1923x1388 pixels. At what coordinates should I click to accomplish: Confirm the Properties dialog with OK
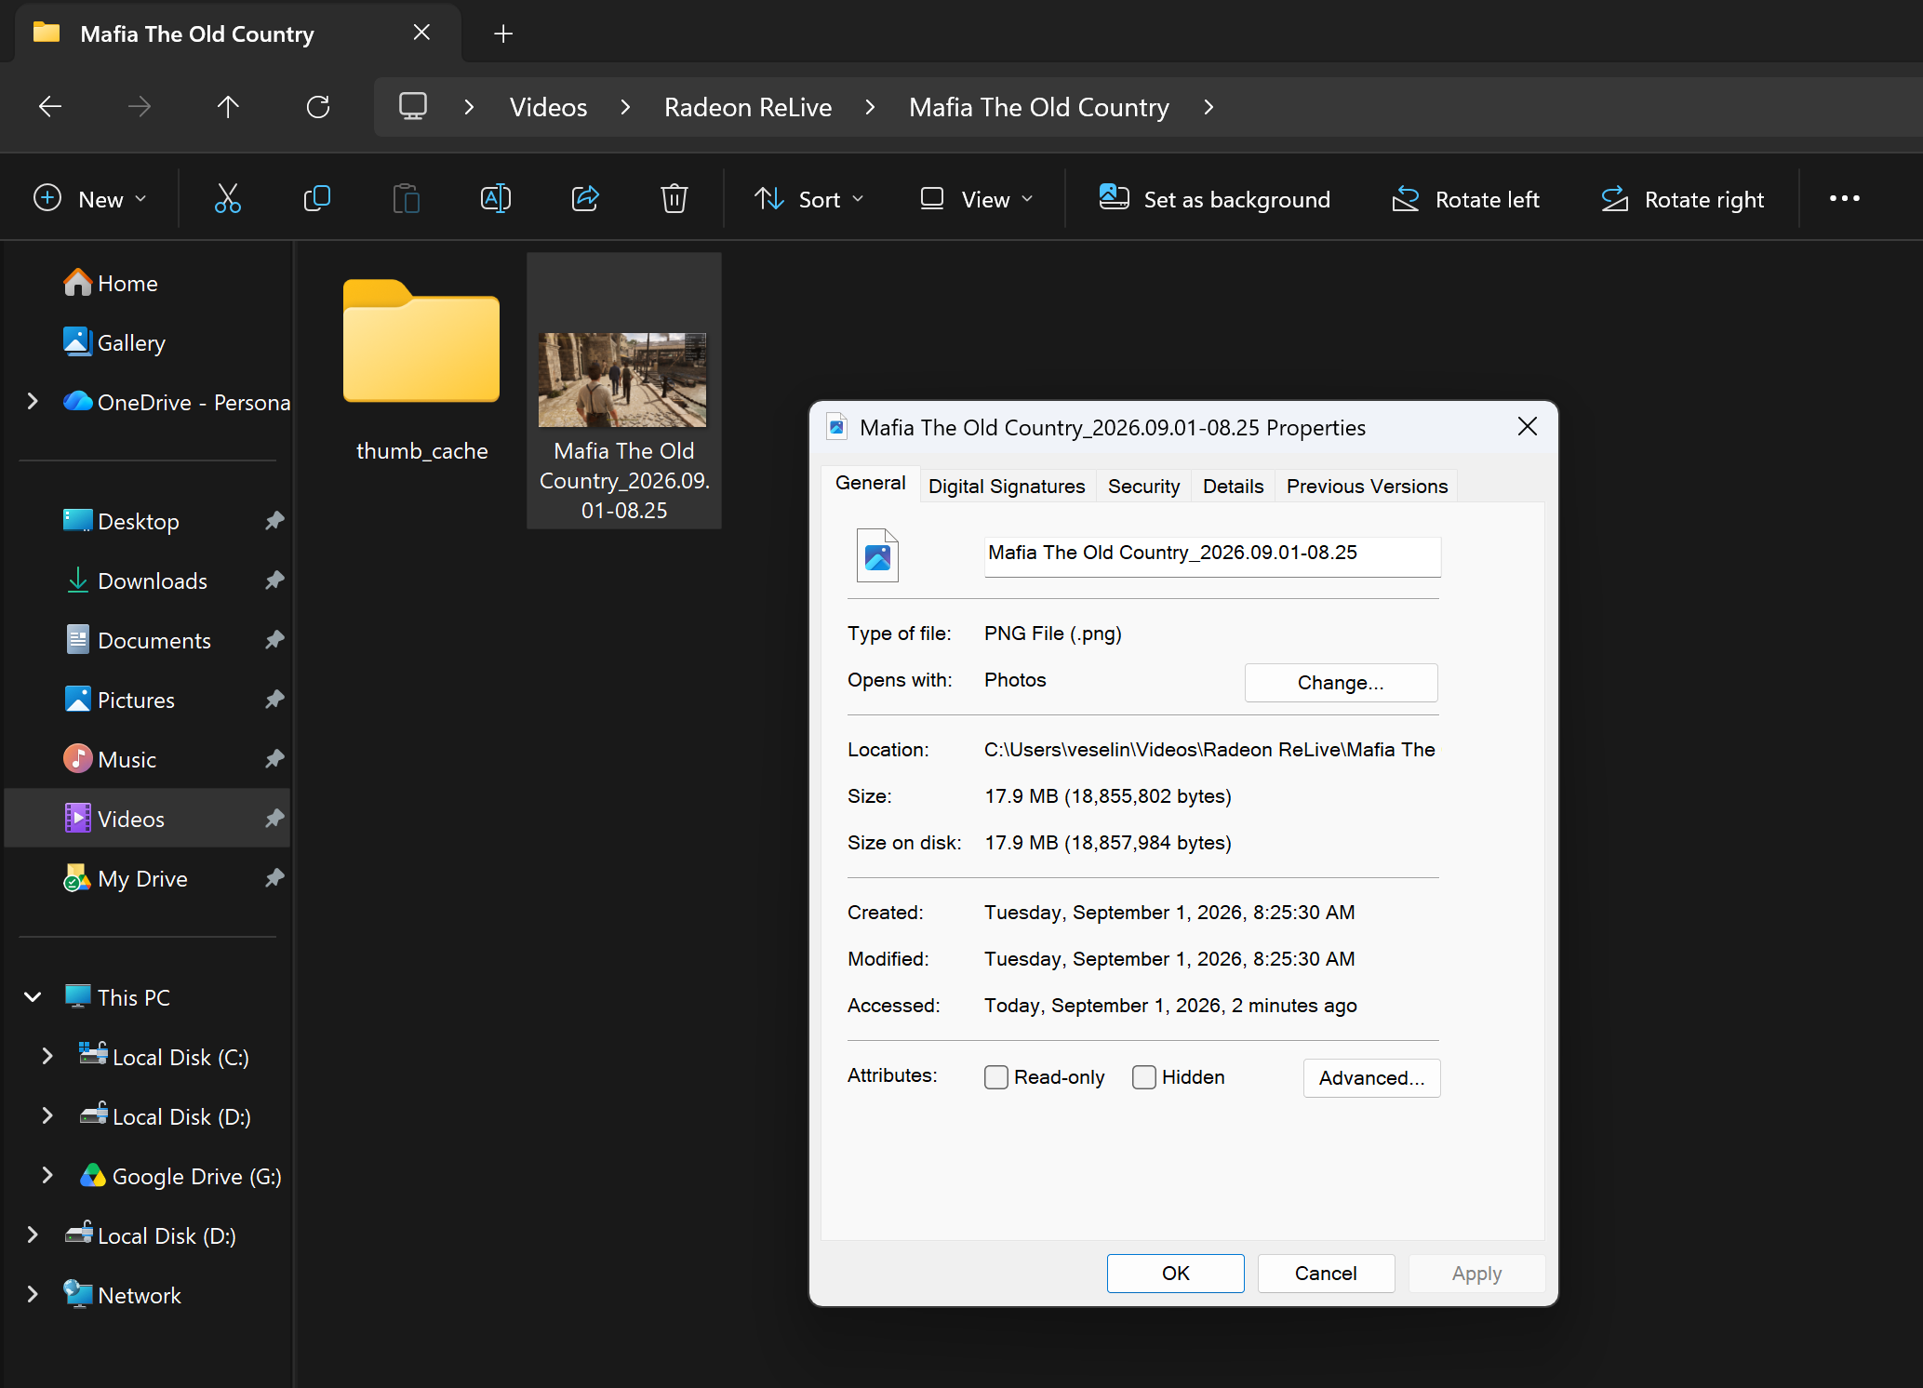1176,1274
